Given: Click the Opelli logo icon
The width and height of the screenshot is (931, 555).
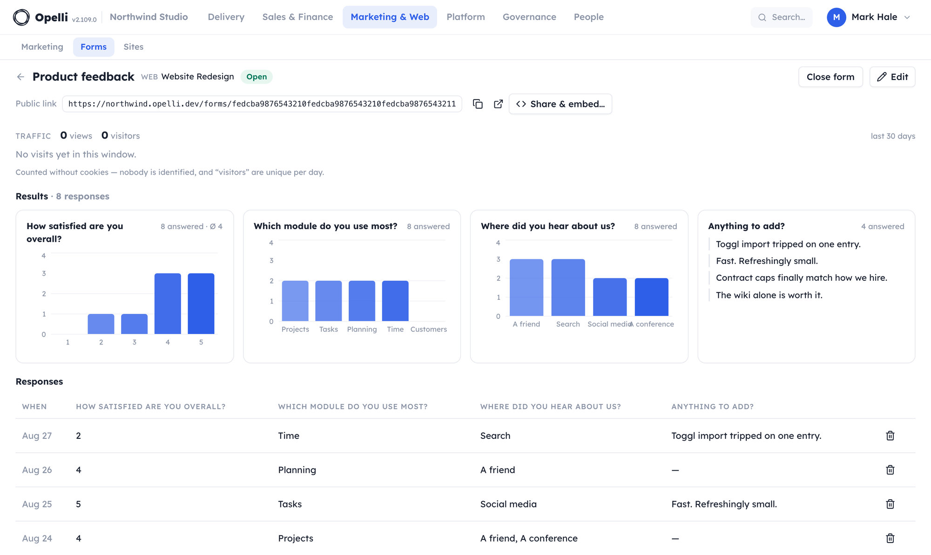Looking at the screenshot, I should pos(21,17).
